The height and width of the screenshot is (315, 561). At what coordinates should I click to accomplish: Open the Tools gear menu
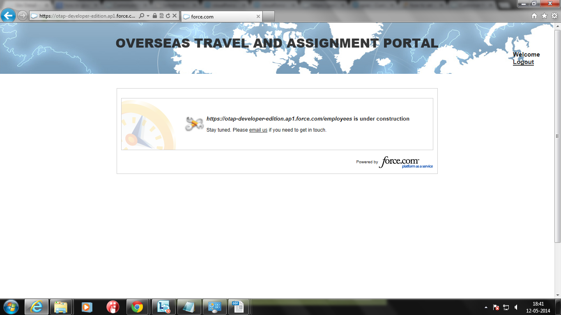(x=554, y=16)
